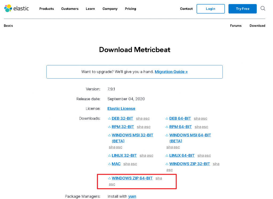Download the RPM 32-BIT package

coord(123,127)
